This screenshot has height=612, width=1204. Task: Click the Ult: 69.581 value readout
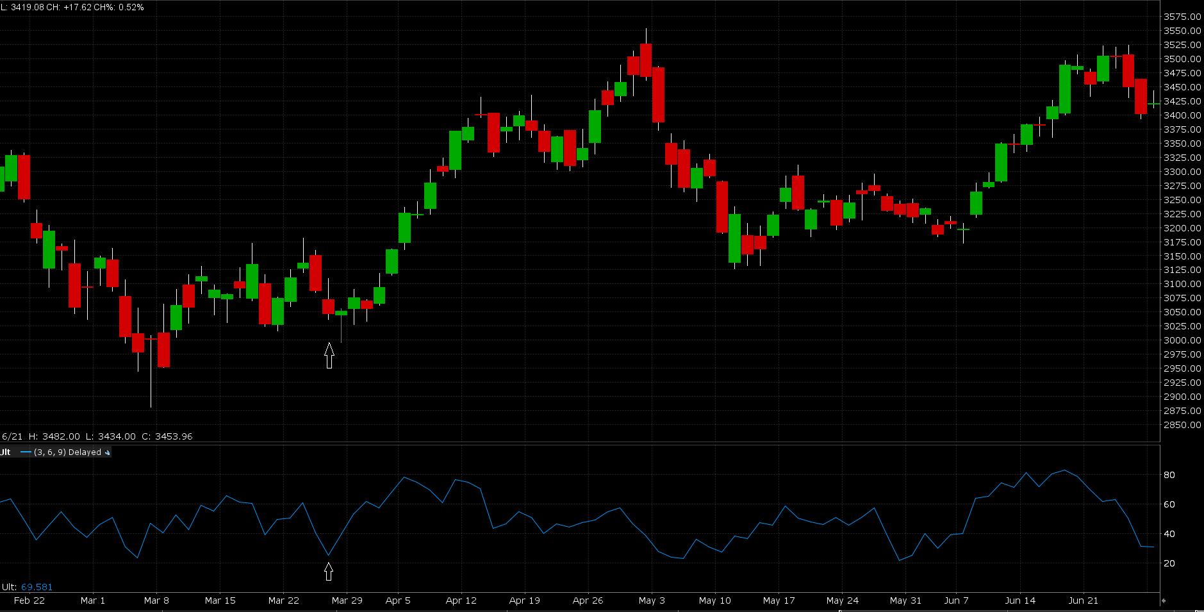coord(27,587)
